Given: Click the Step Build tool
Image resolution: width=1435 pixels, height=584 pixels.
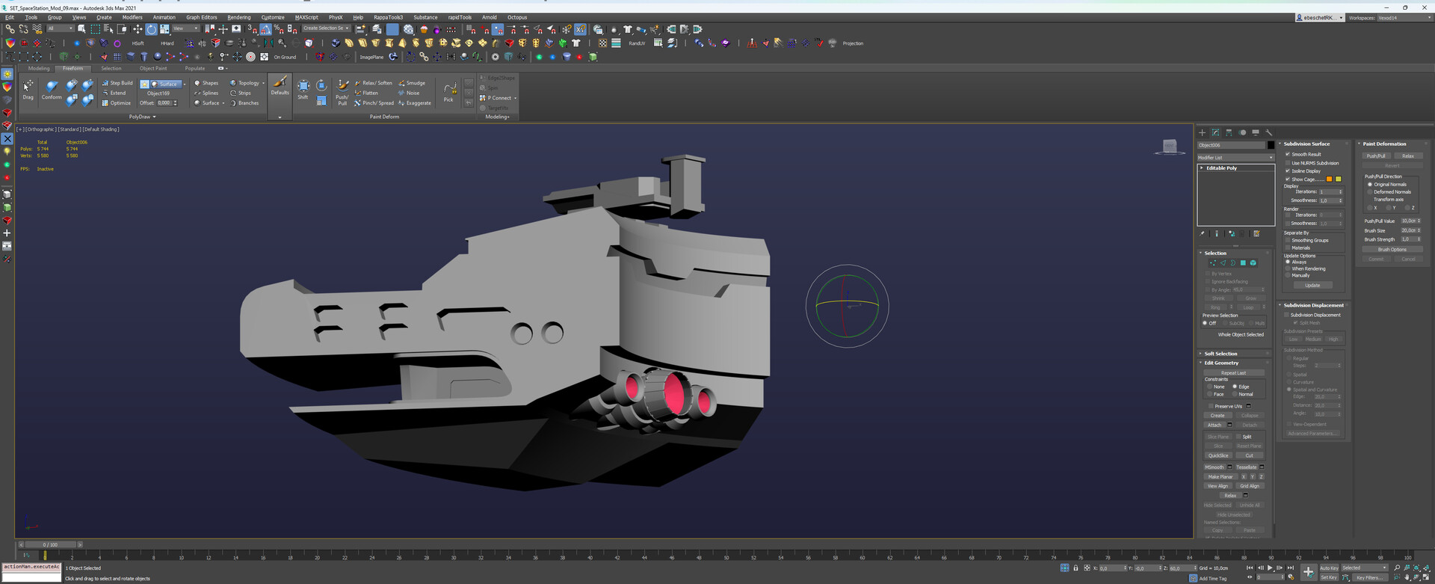Looking at the screenshot, I should tap(117, 83).
